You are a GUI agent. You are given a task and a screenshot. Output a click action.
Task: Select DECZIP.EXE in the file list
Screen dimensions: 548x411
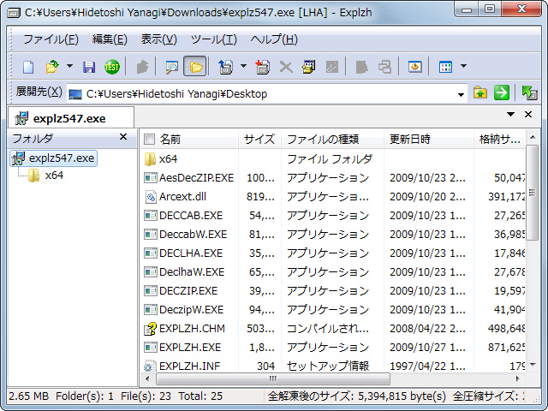click(x=181, y=291)
